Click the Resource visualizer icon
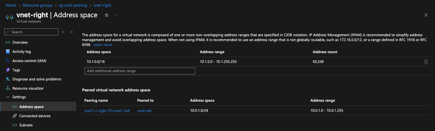 click(x=8, y=88)
